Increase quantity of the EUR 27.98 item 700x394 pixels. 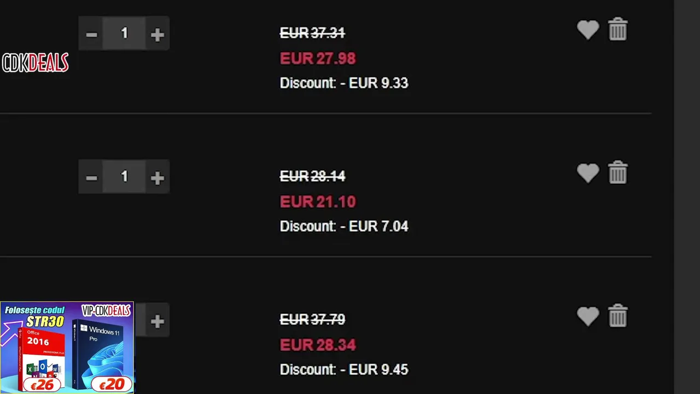coord(157,34)
